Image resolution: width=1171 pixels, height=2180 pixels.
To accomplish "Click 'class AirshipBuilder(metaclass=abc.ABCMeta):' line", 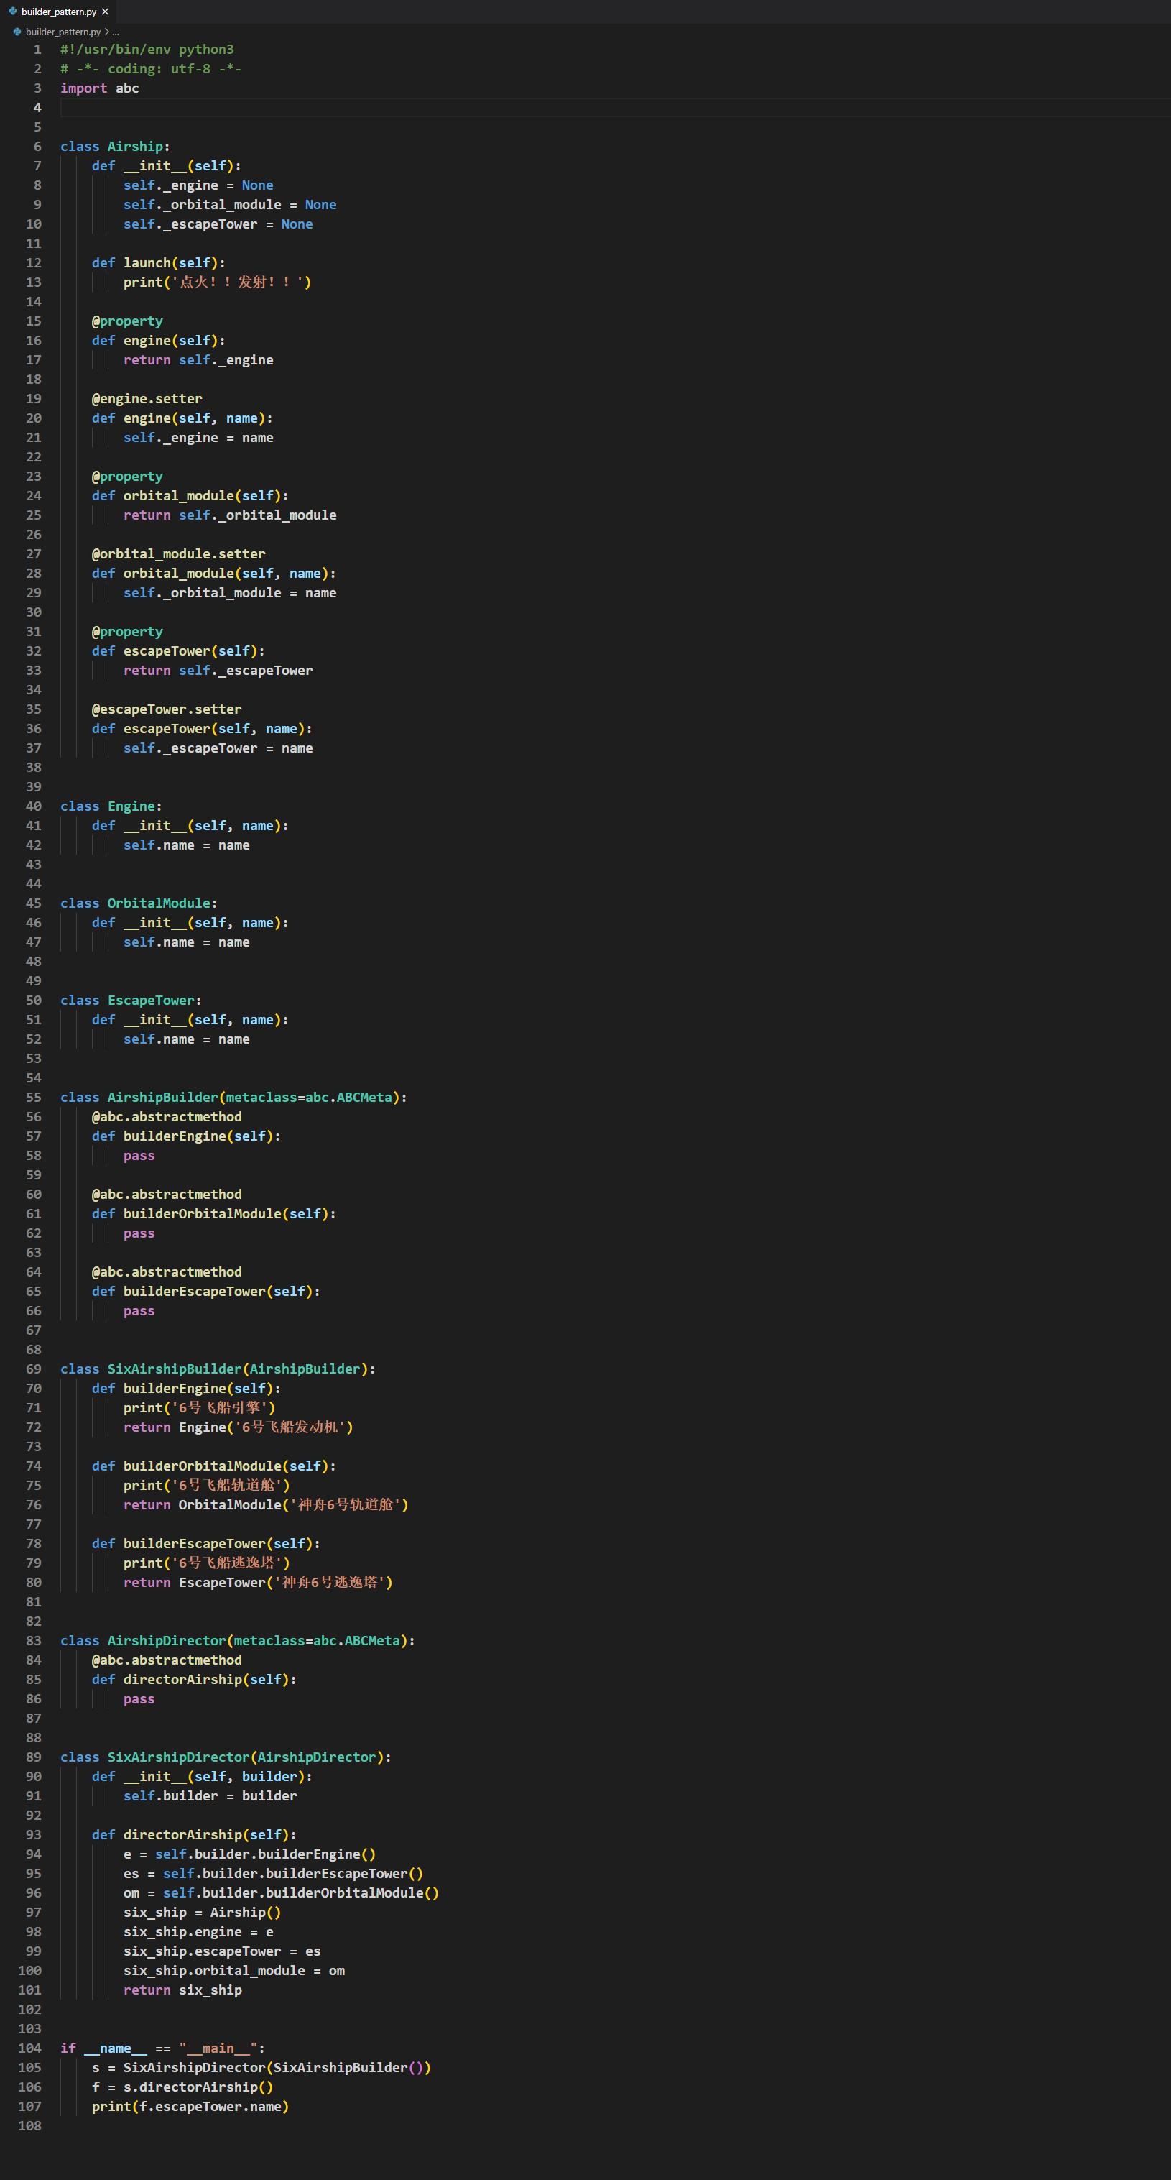I will pyautogui.click(x=233, y=1098).
